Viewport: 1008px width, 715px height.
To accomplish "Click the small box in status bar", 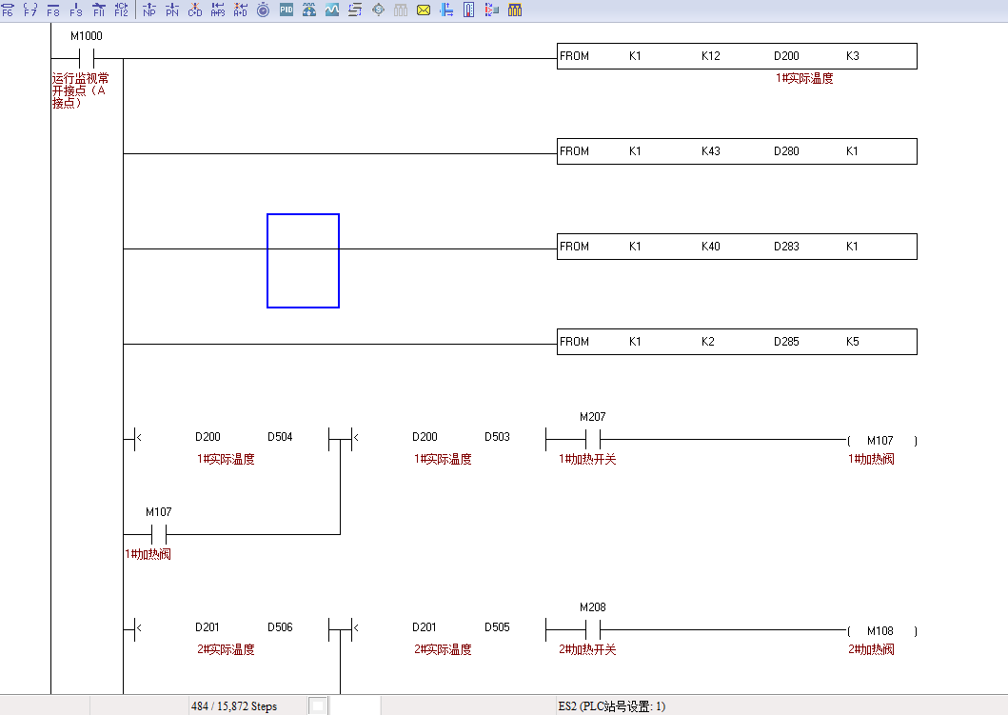I will [318, 705].
